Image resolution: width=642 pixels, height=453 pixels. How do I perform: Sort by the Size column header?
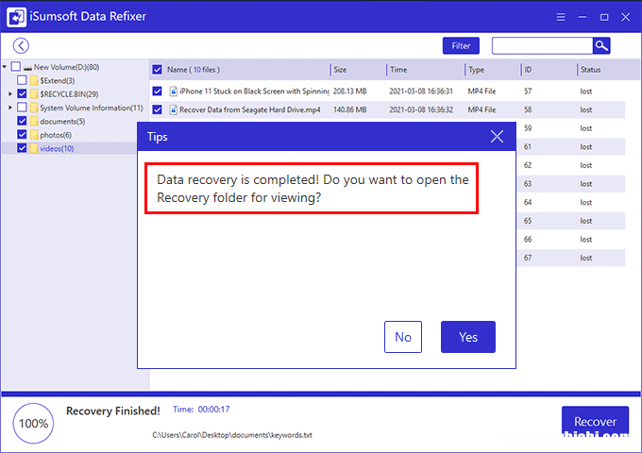340,70
